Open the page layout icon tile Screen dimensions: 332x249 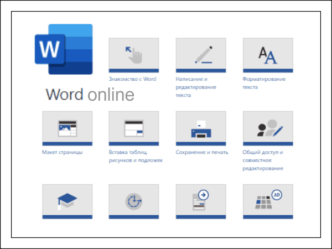click(x=67, y=128)
